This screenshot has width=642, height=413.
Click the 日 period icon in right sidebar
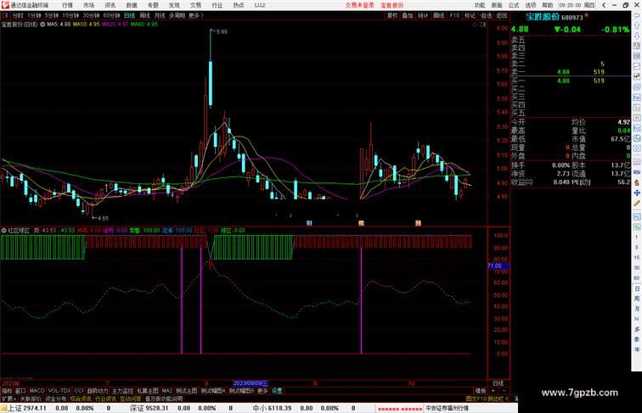pyautogui.click(x=637, y=288)
